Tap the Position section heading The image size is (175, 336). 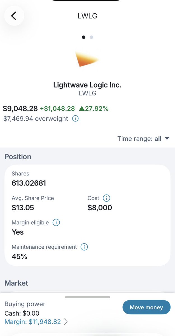(x=18, y=157)
